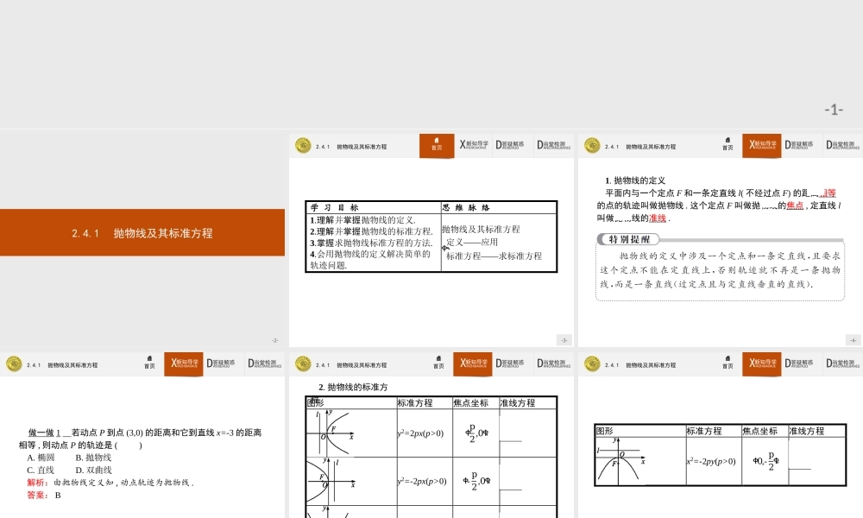Click page number -4- on the 抛物线的定义 slide
Screen dimensions: 863x518
pos(854,340)
